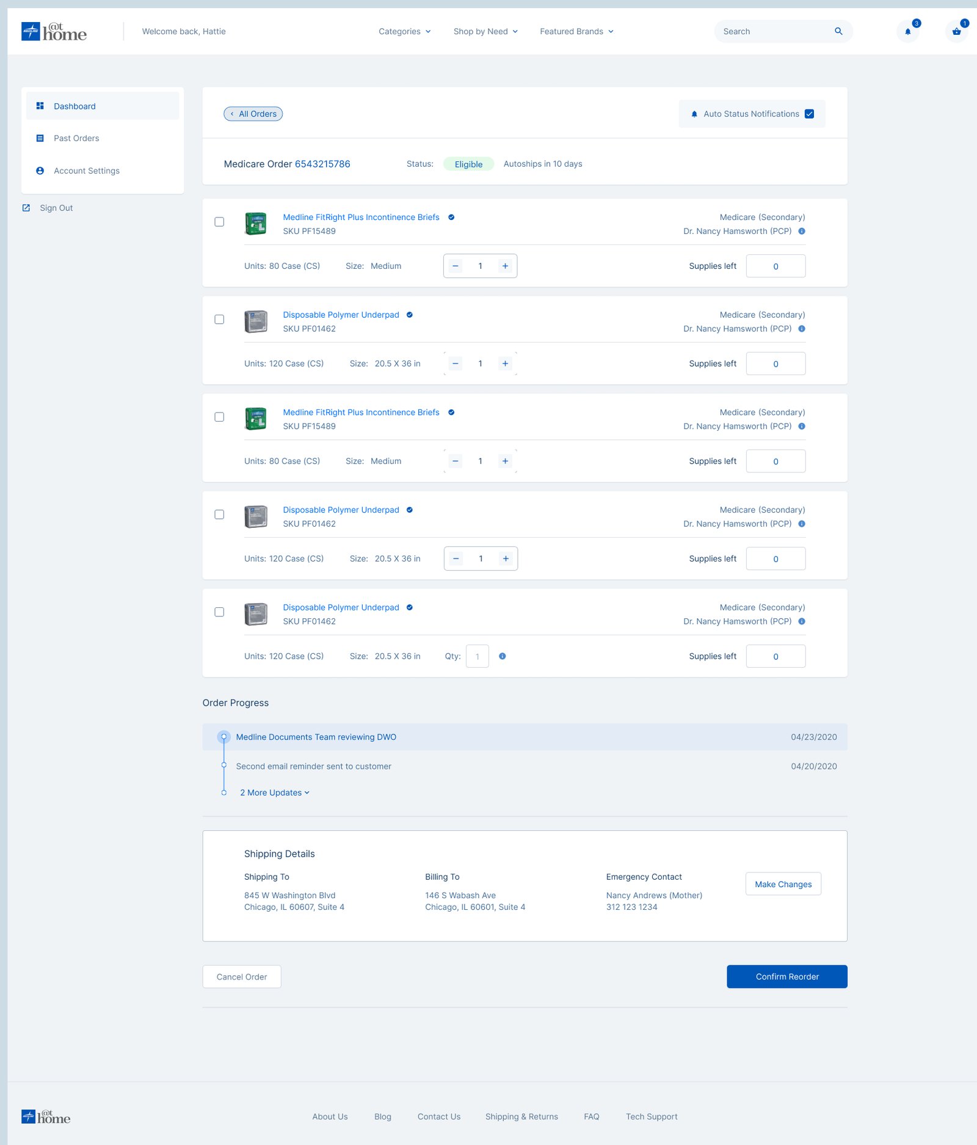This screenshot has height=1145, width=977.
Task: Increase quantity of second Polymer Underpad item
Action: [506, 558]
